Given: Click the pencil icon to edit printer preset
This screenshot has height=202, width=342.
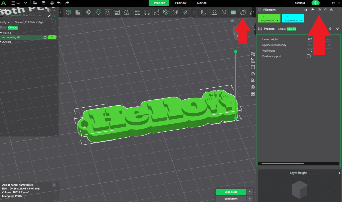Looking at the screenshot, I should tap(49, 15).
